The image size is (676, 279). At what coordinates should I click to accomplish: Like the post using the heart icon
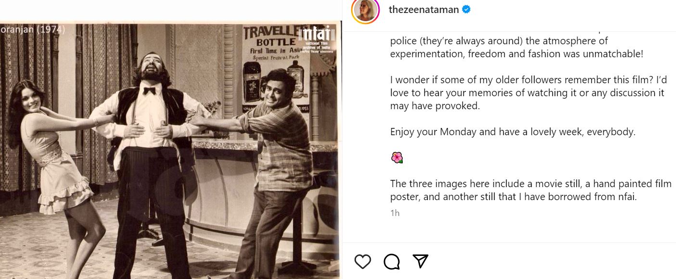[362, 261]
